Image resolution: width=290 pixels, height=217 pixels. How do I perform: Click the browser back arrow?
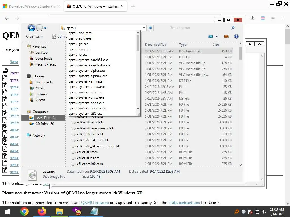point(7,18)
